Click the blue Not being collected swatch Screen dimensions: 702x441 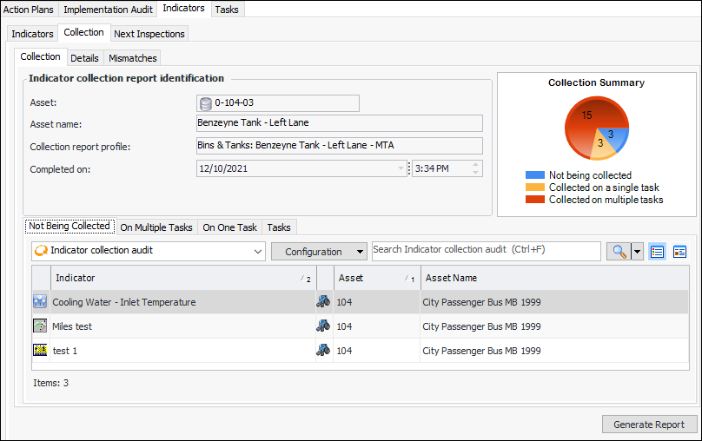pyautogui.click(x=535, y=175)
